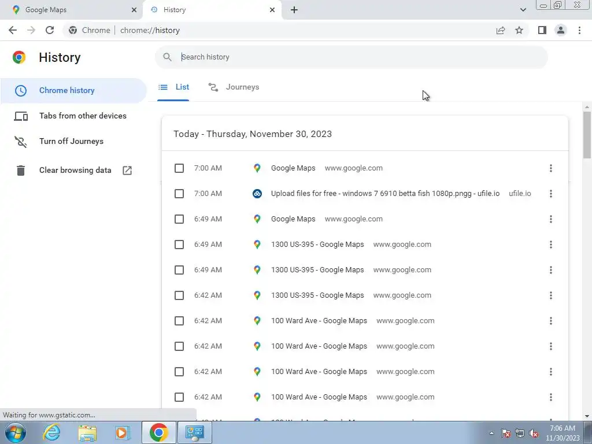This screenshot has width=592, height=444.
Task: Click the ufile.io favicon in history list
Action: coord(257,194)
